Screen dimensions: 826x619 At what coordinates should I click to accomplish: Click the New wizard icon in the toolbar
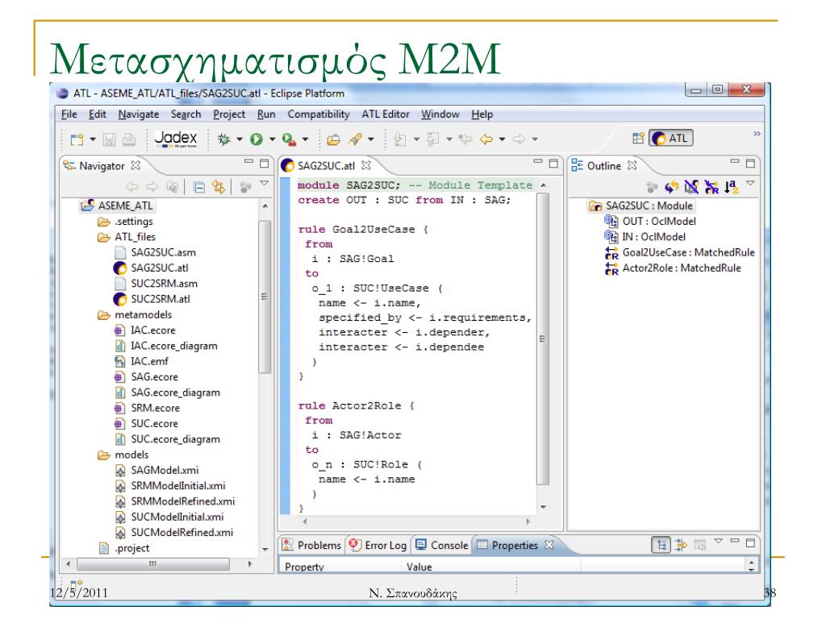(77, 139)
